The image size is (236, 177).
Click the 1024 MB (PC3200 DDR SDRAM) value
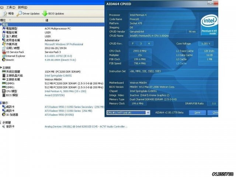click(63, 72)
